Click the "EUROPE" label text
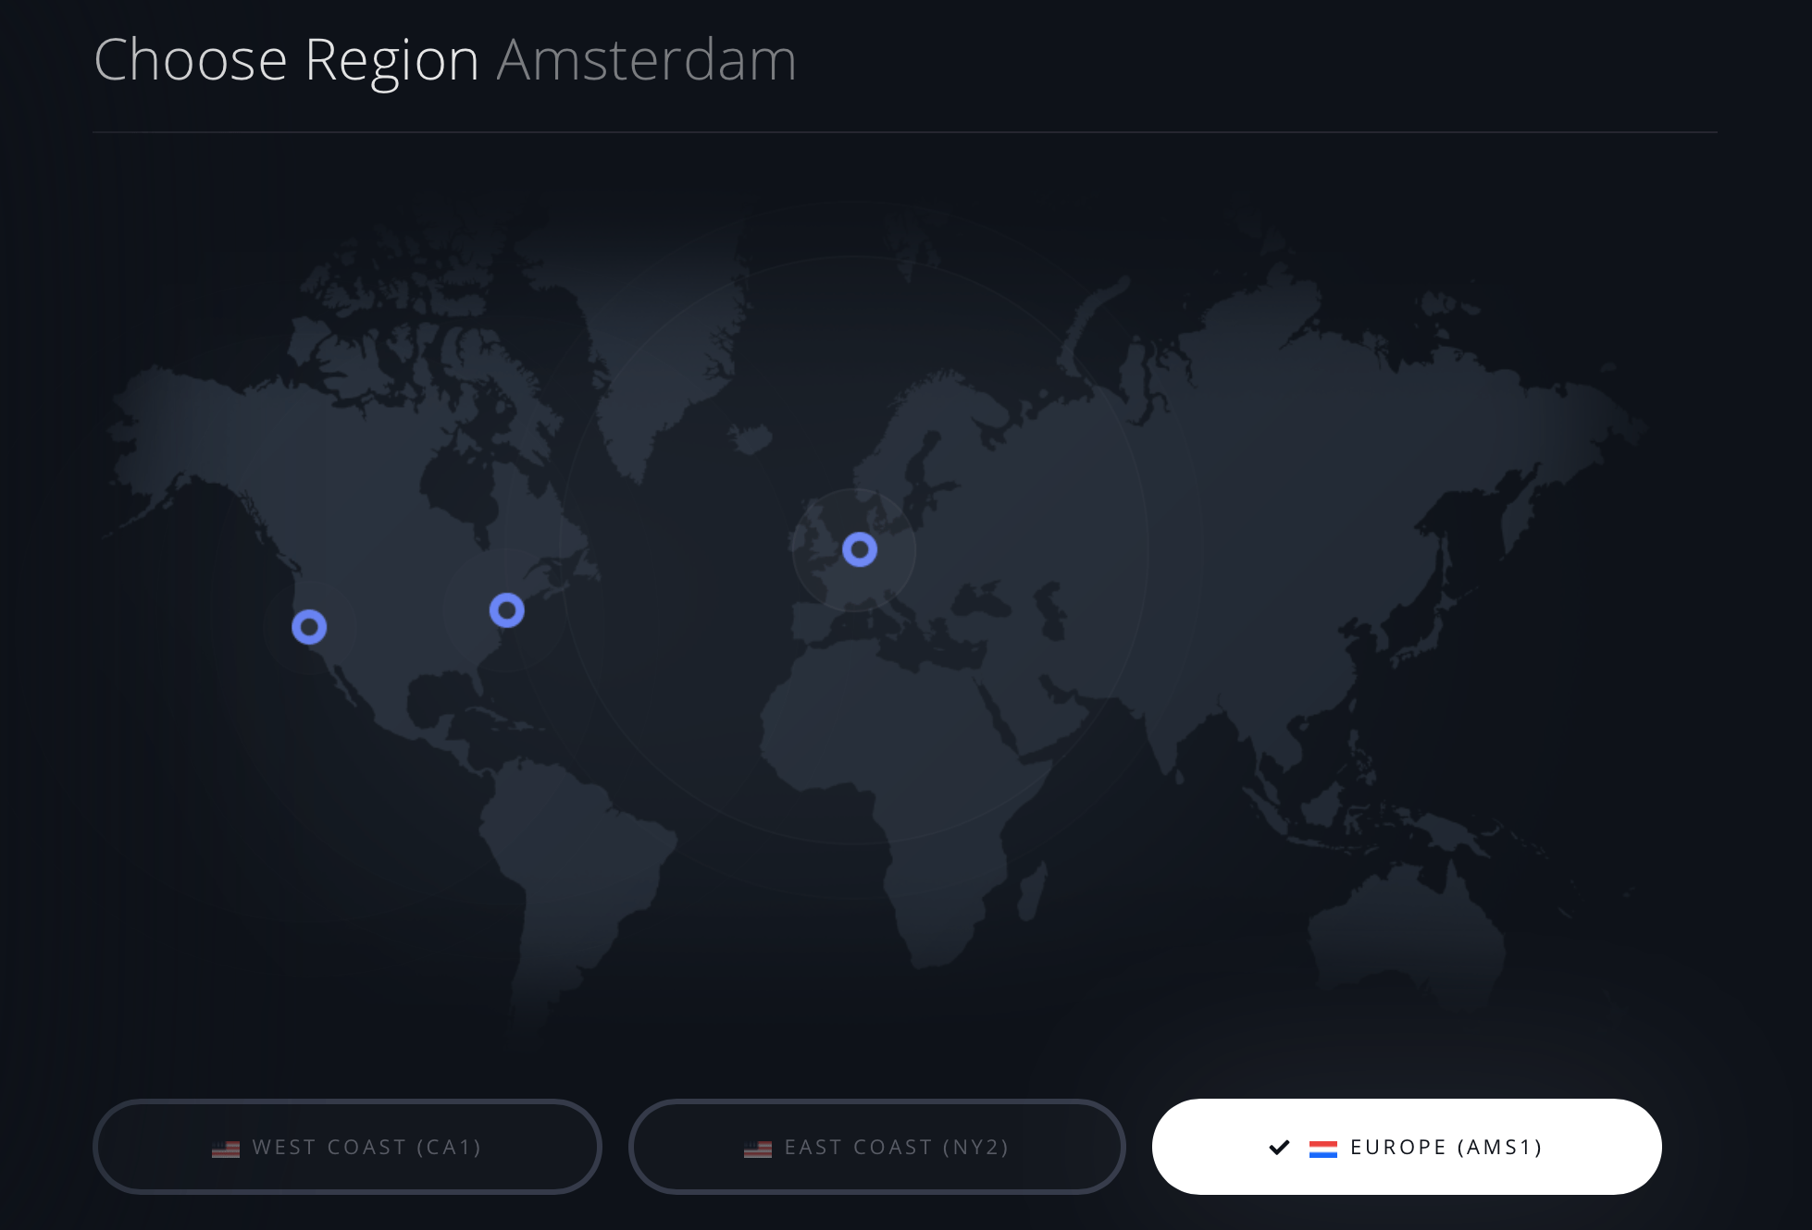 click(x=1398, y=1148)
